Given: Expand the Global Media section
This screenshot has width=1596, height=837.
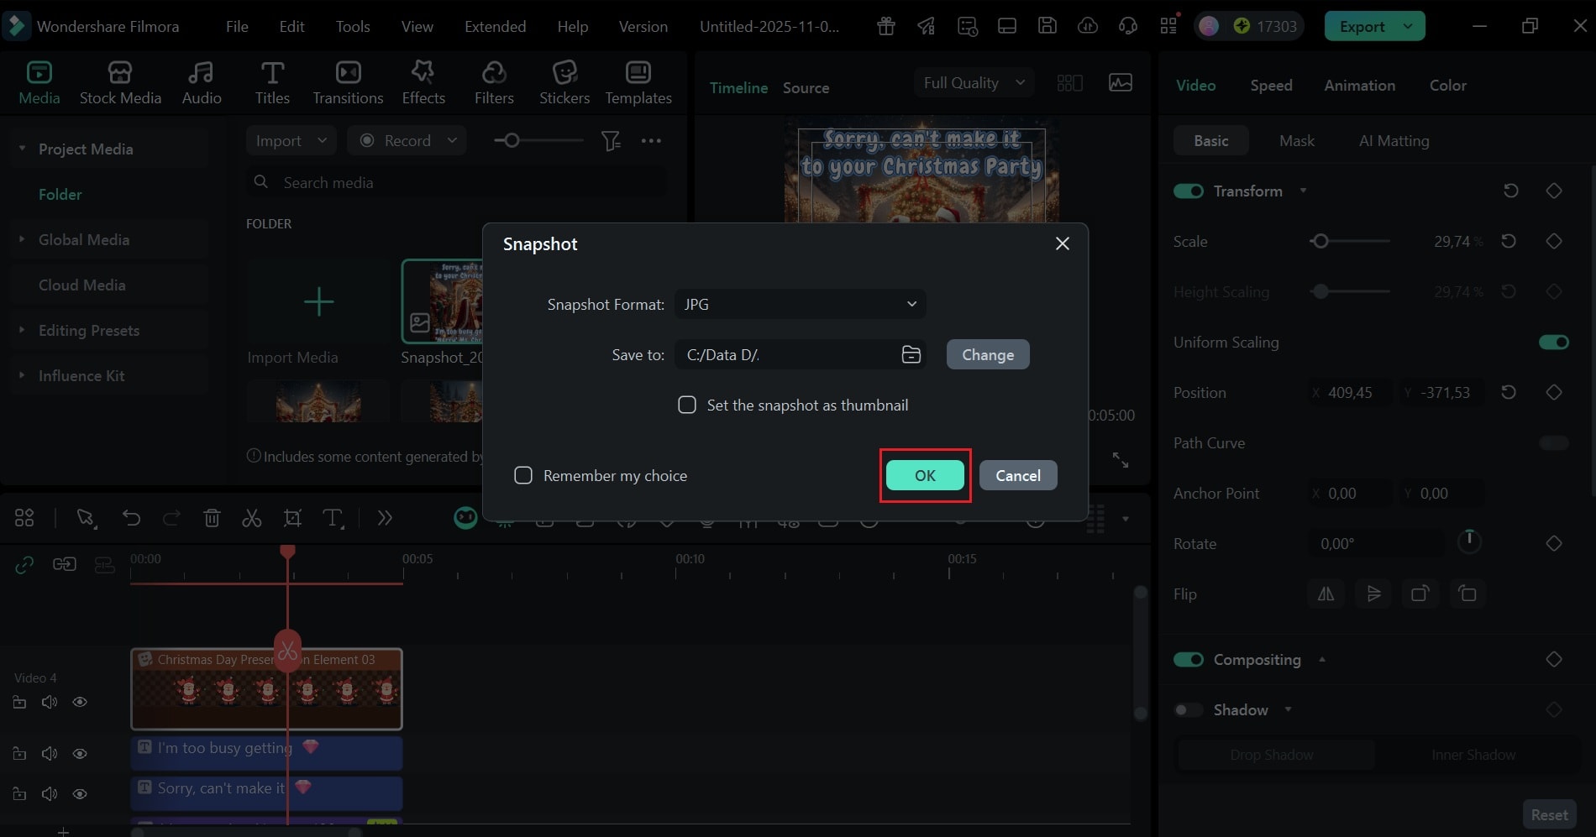Looking at the screenshot, I should (22, 239).
